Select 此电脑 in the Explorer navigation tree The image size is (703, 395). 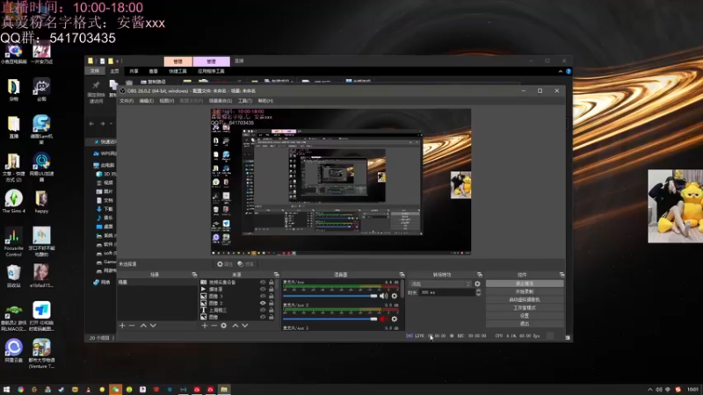click(105, 165)
